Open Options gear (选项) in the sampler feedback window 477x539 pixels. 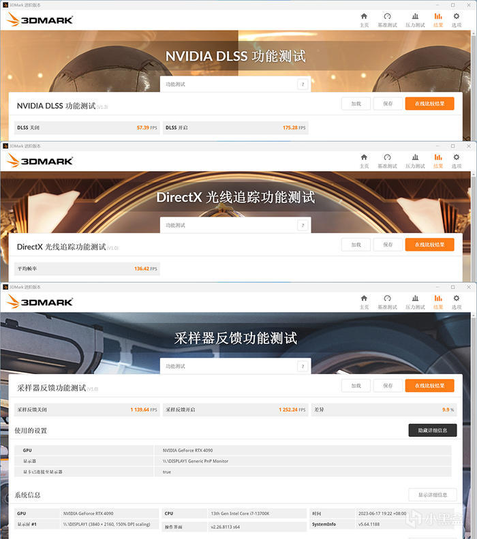click(x=457, y=302)
